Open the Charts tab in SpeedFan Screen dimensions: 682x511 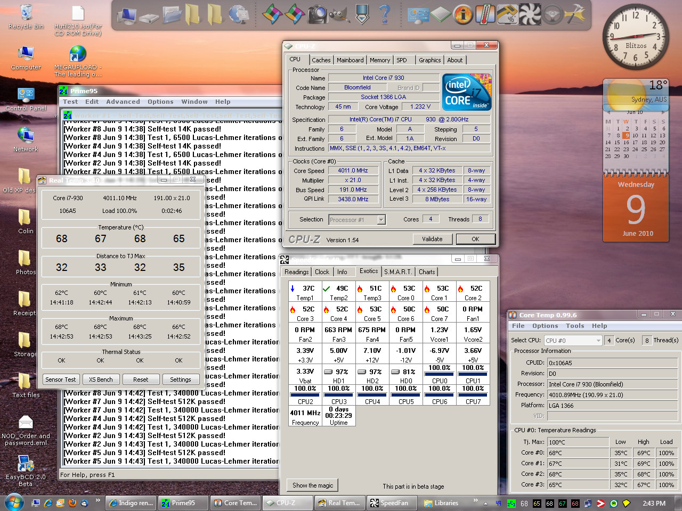427,272
